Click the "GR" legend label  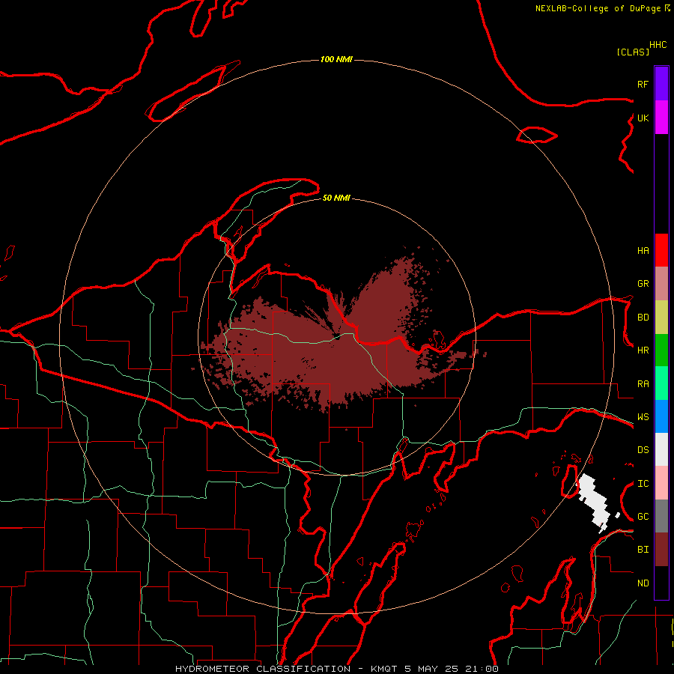tap(643, 284)
